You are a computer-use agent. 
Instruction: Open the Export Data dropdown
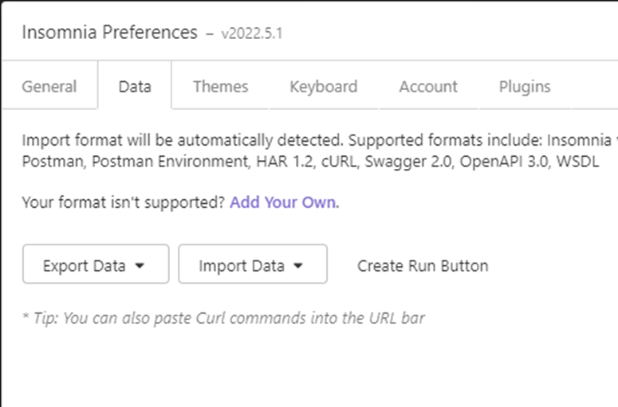click(95, 265)
